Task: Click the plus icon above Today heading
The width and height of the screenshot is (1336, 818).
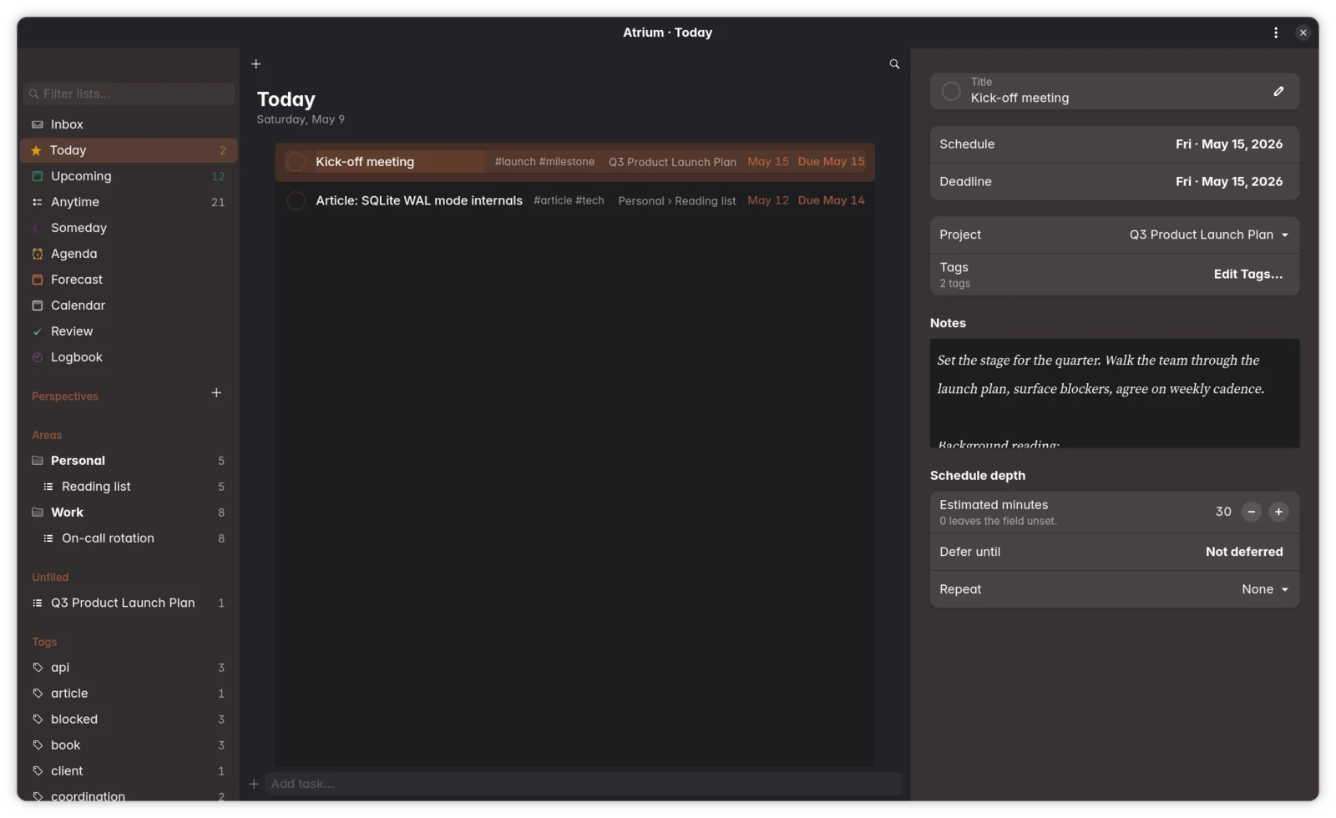Action: pos(256,64)
